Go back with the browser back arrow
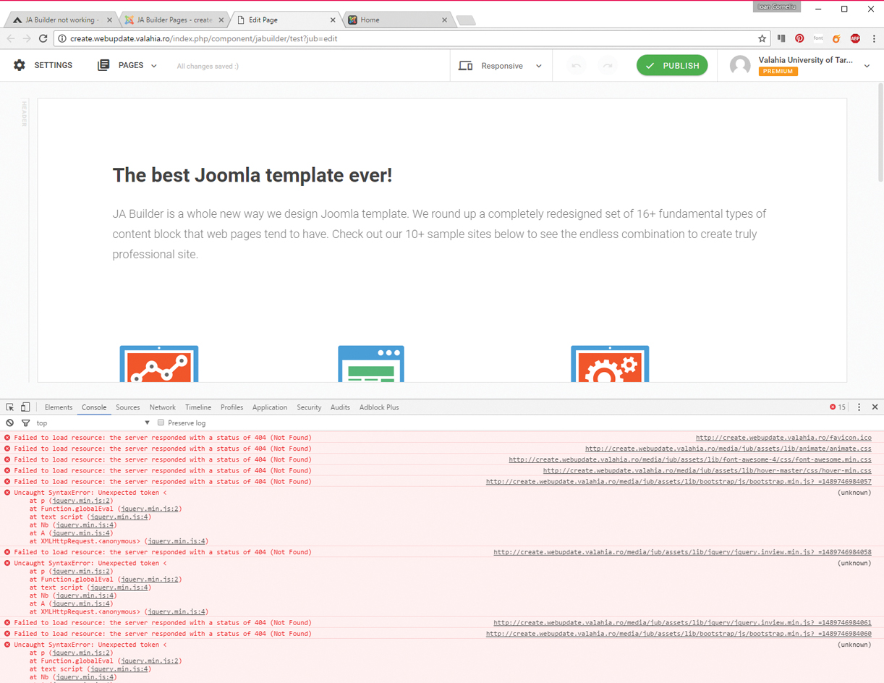The image size is (884, 683). (x=11, y=38)
